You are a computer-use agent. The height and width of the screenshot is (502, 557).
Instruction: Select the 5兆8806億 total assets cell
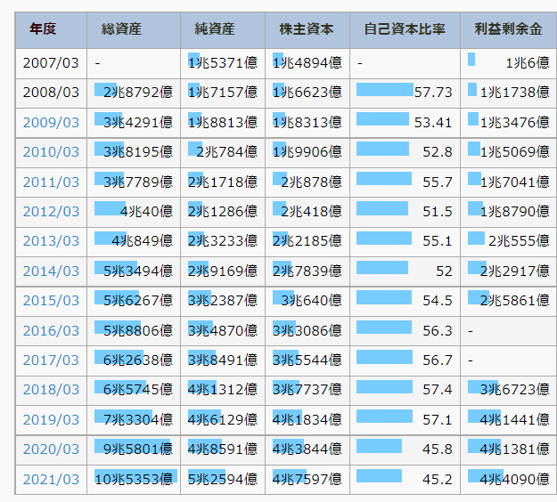(x=134, y=331)
